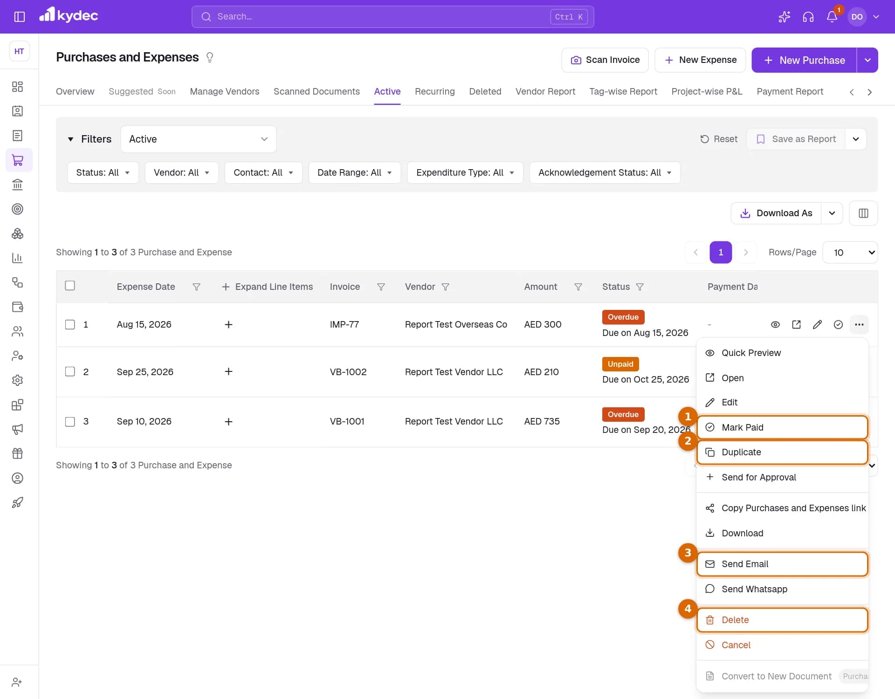Tick the checkbox for row 1 Aug 15, 2026

(x=70, y=324)
